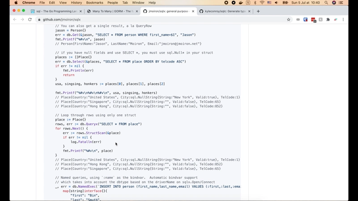
Task: Click the Wi-Fi status icon
Action: click(x=262, y=3)
